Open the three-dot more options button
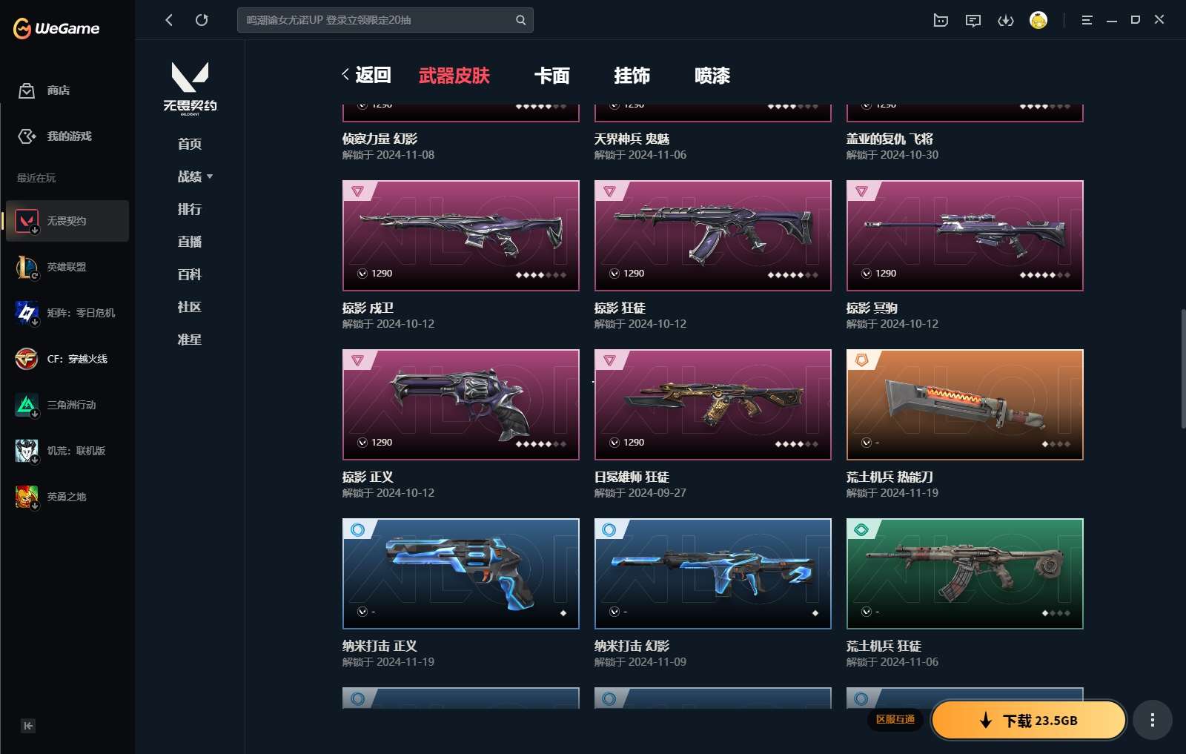 pyautogui.click(x=1152, y=720)
